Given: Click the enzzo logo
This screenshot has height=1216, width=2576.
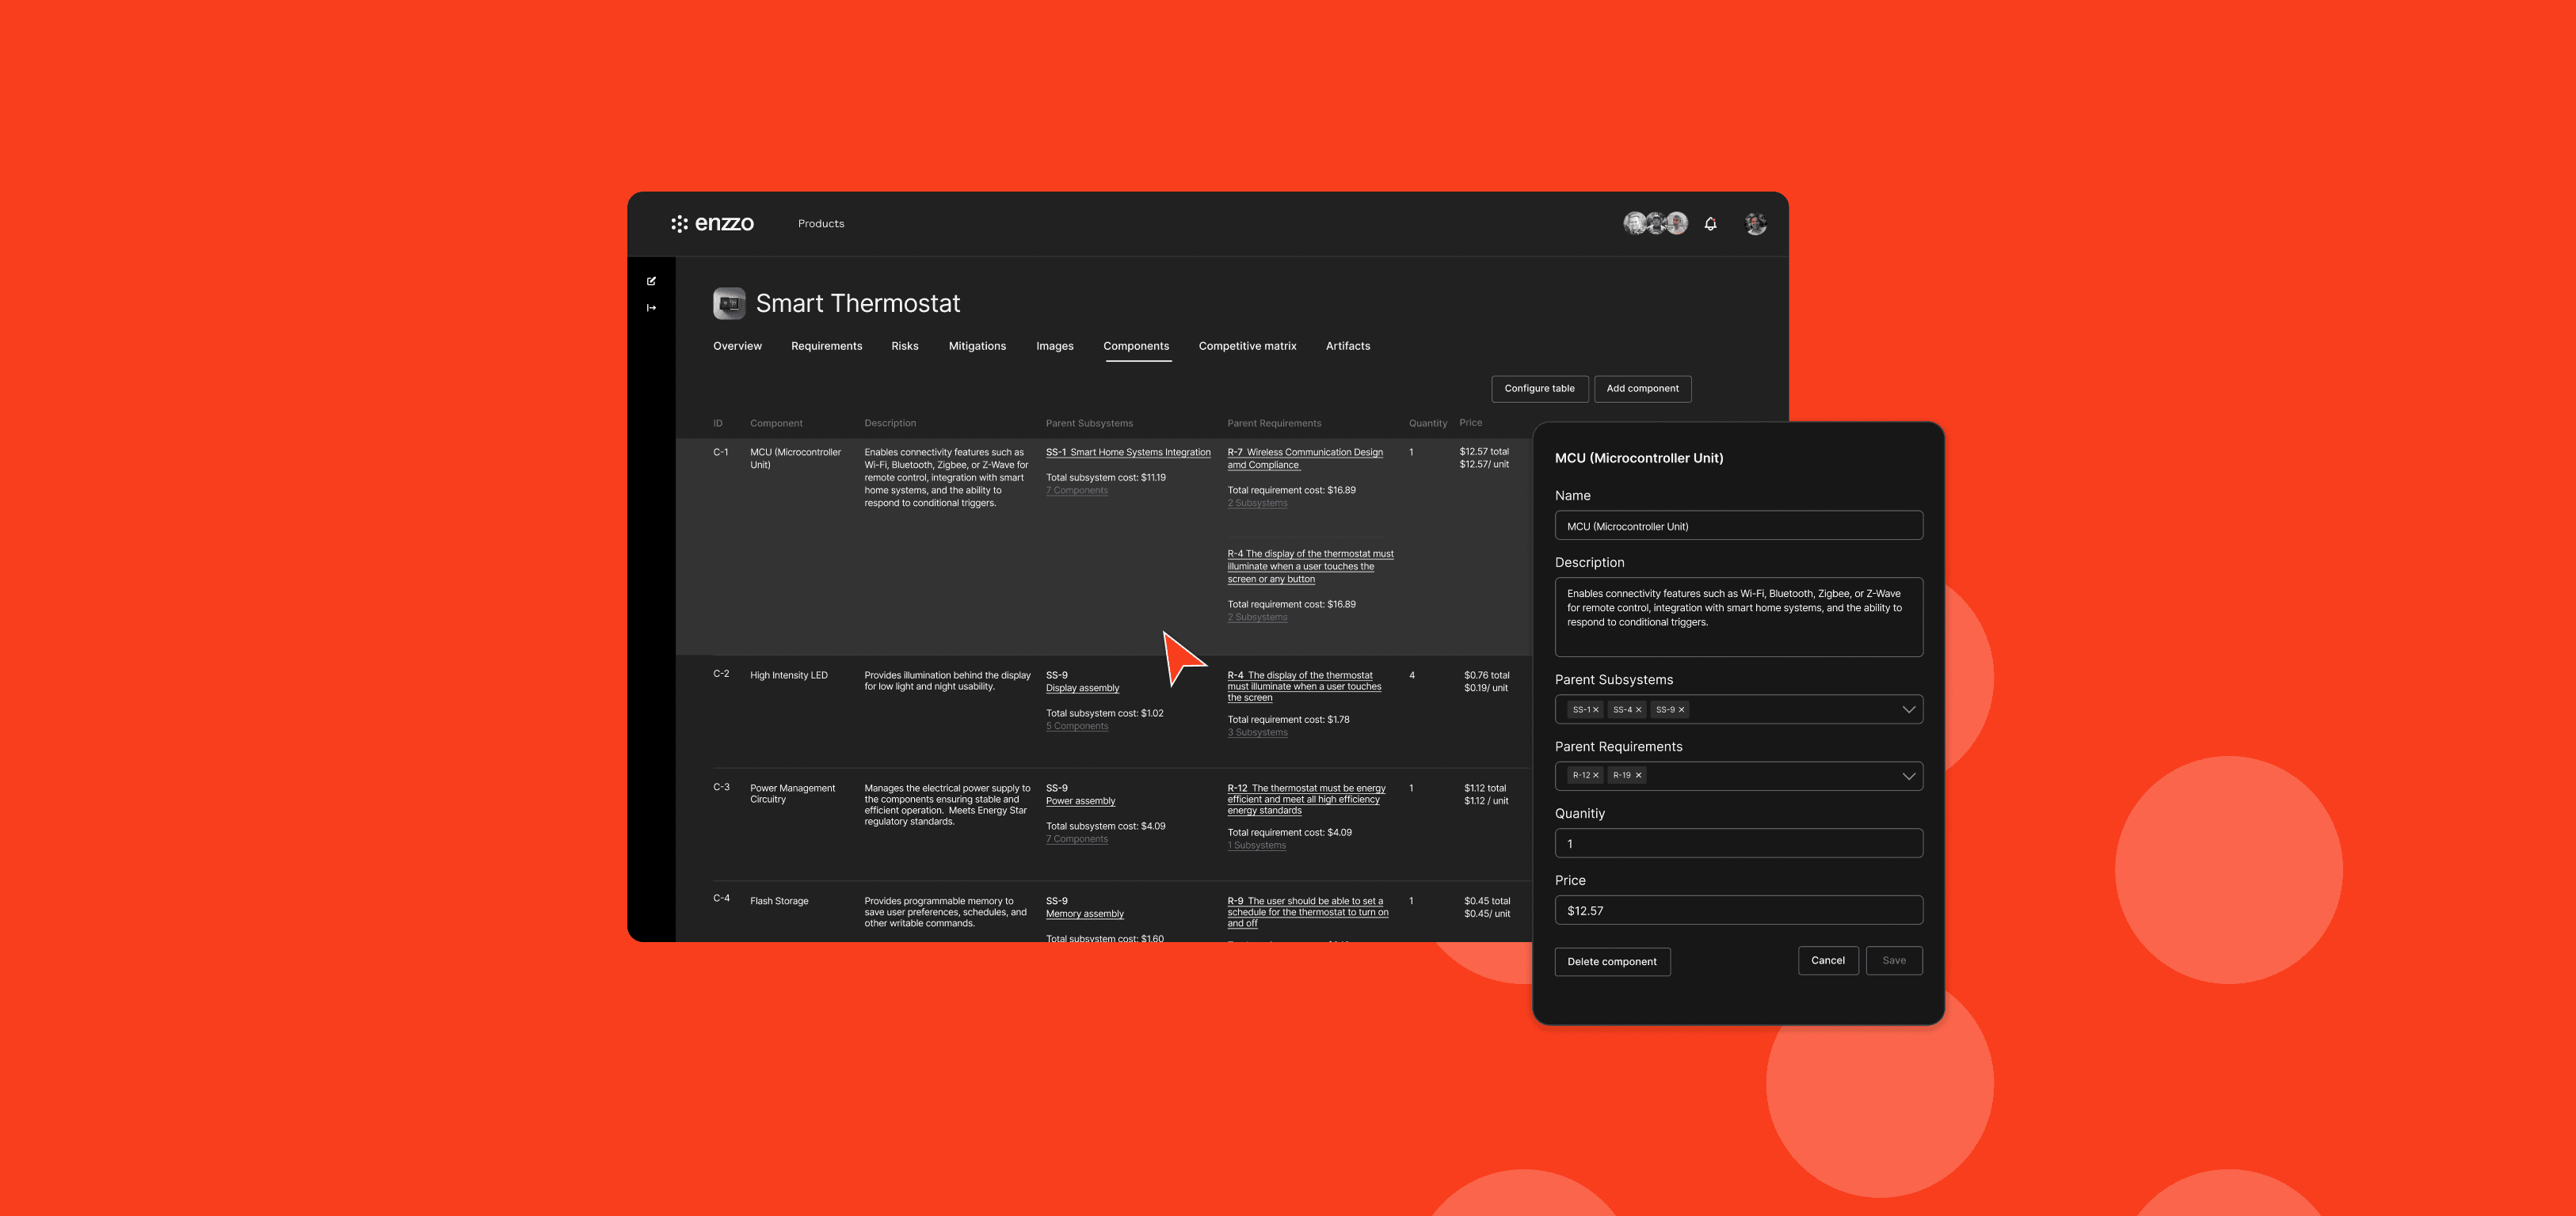Looking at the screenshot, I should (712, 224).
